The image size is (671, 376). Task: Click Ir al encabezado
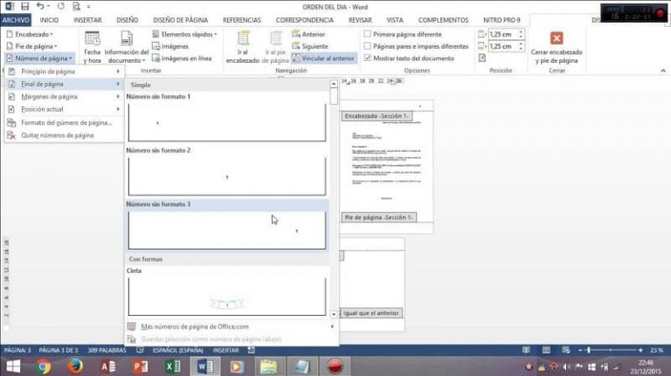(x=243, y=47)
